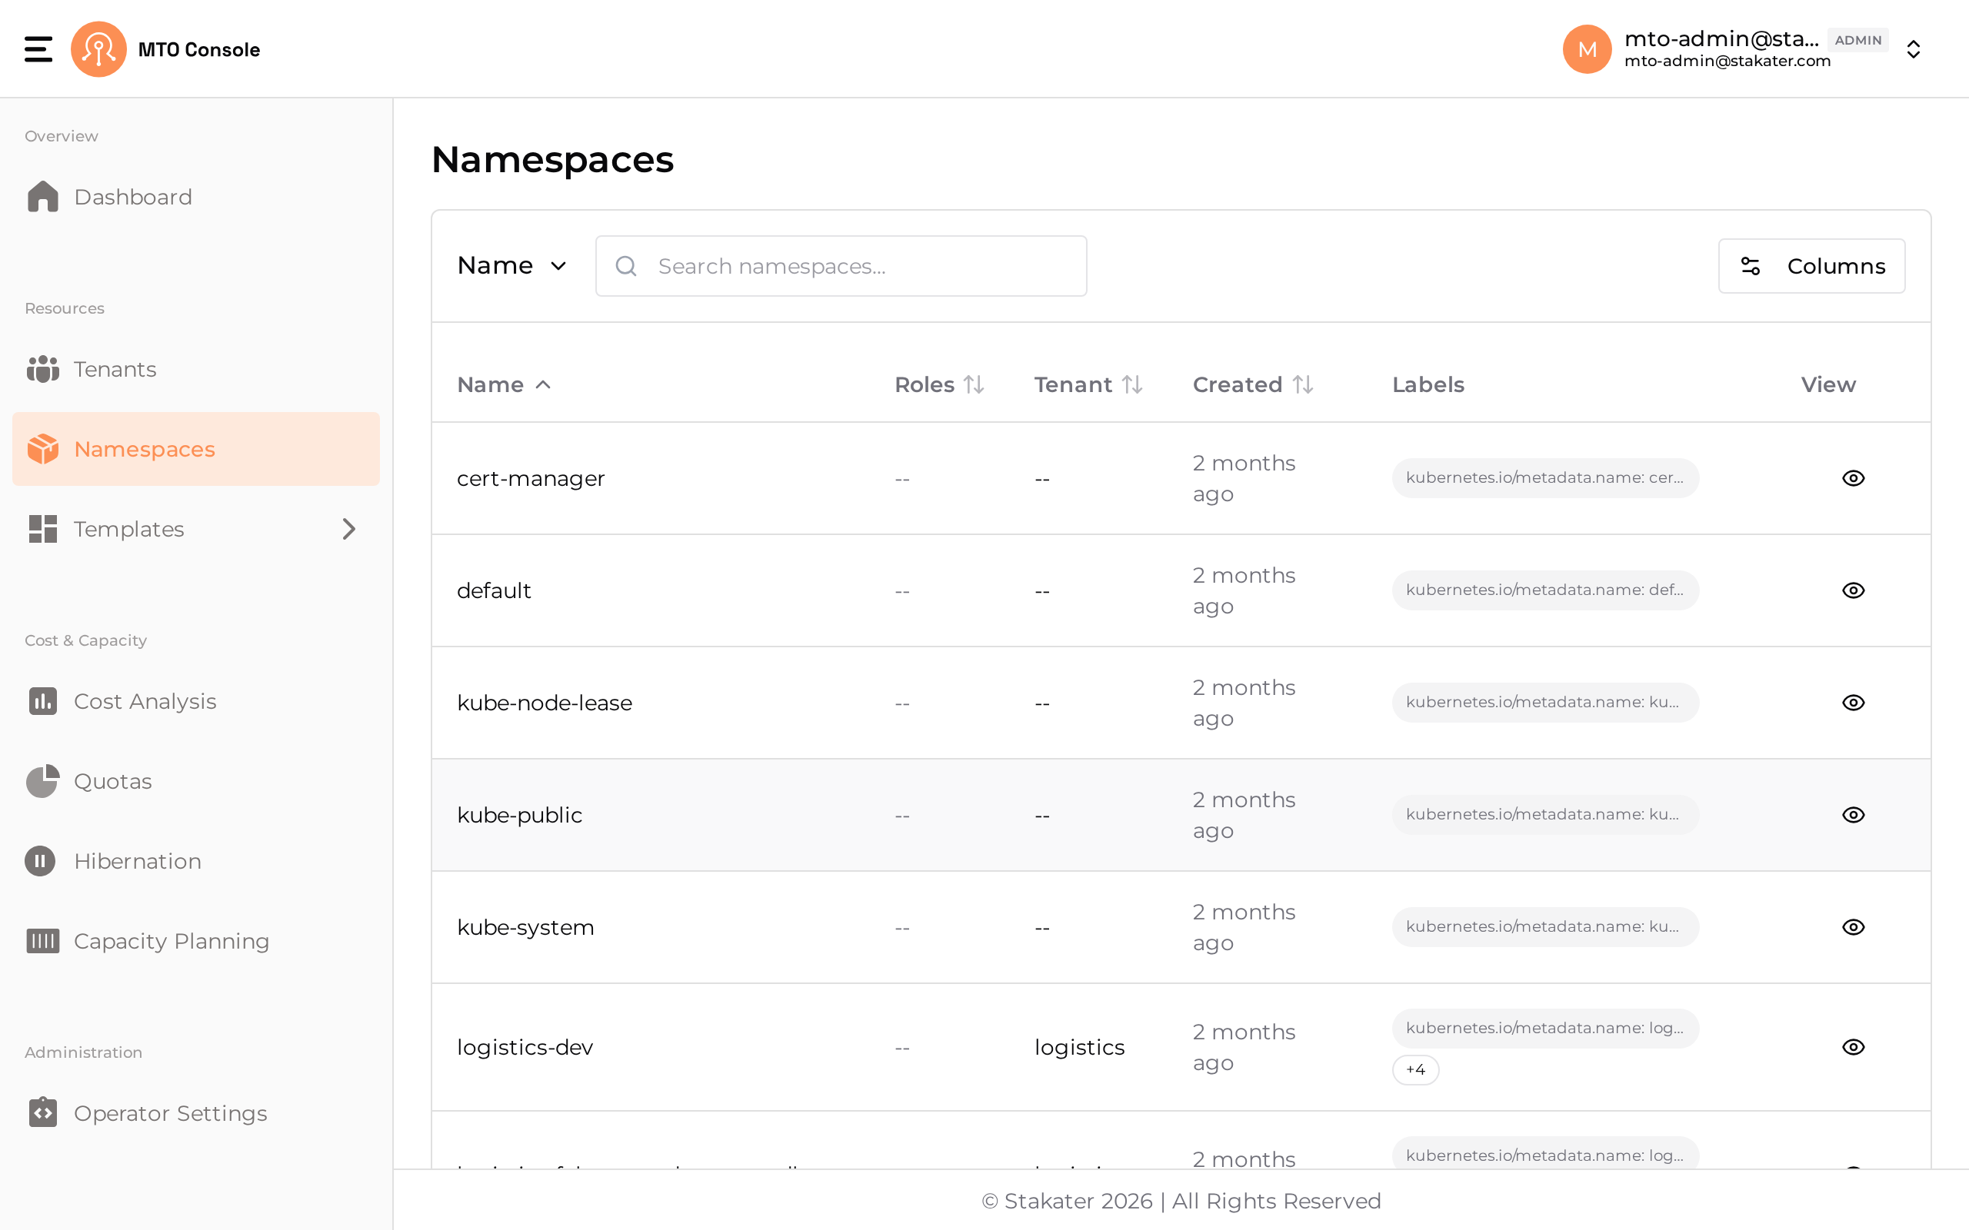Open Dashboard from the sidebar
1969x1230 pixels.
196,197
